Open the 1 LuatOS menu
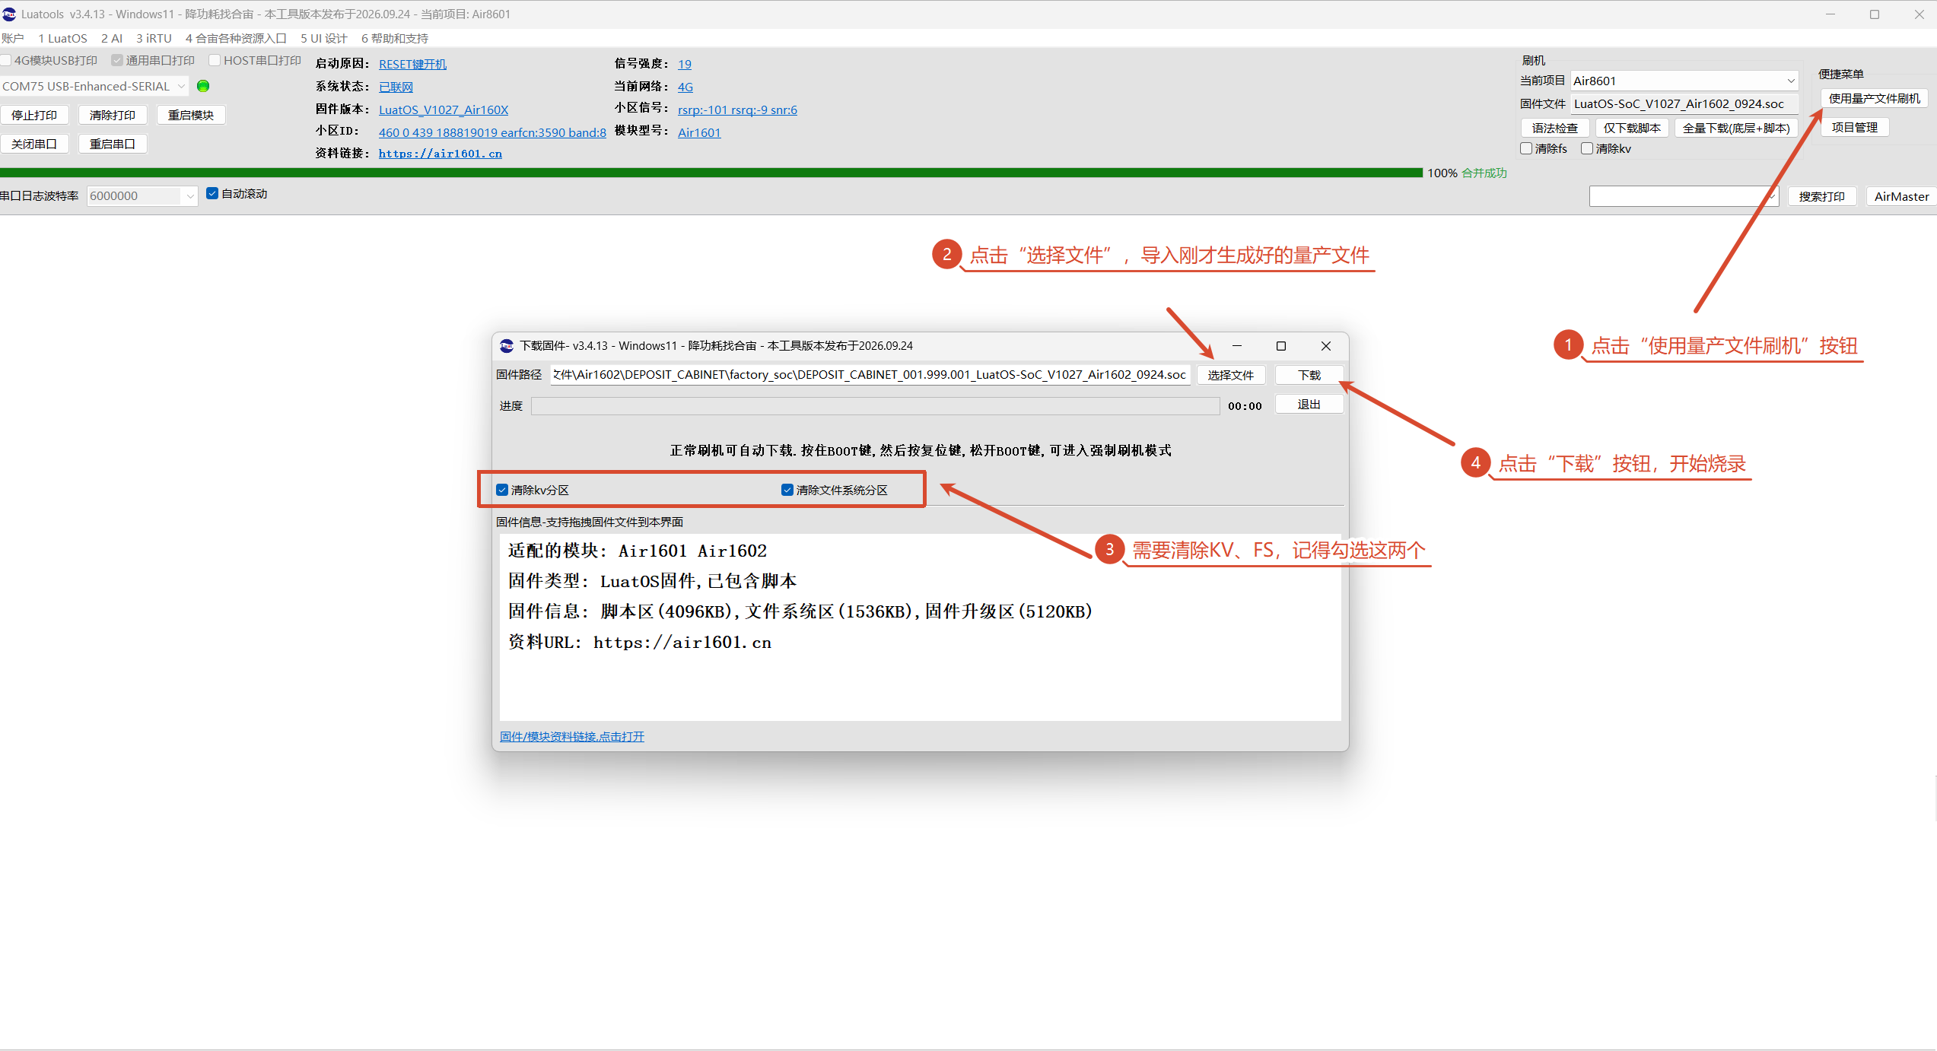This screenshot has height=1051, width=1937. click(x=63, y=38)
